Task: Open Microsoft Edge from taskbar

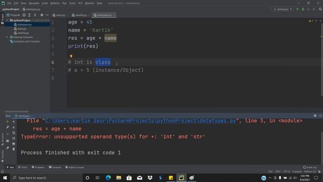Action: click(x=108, y=177)
